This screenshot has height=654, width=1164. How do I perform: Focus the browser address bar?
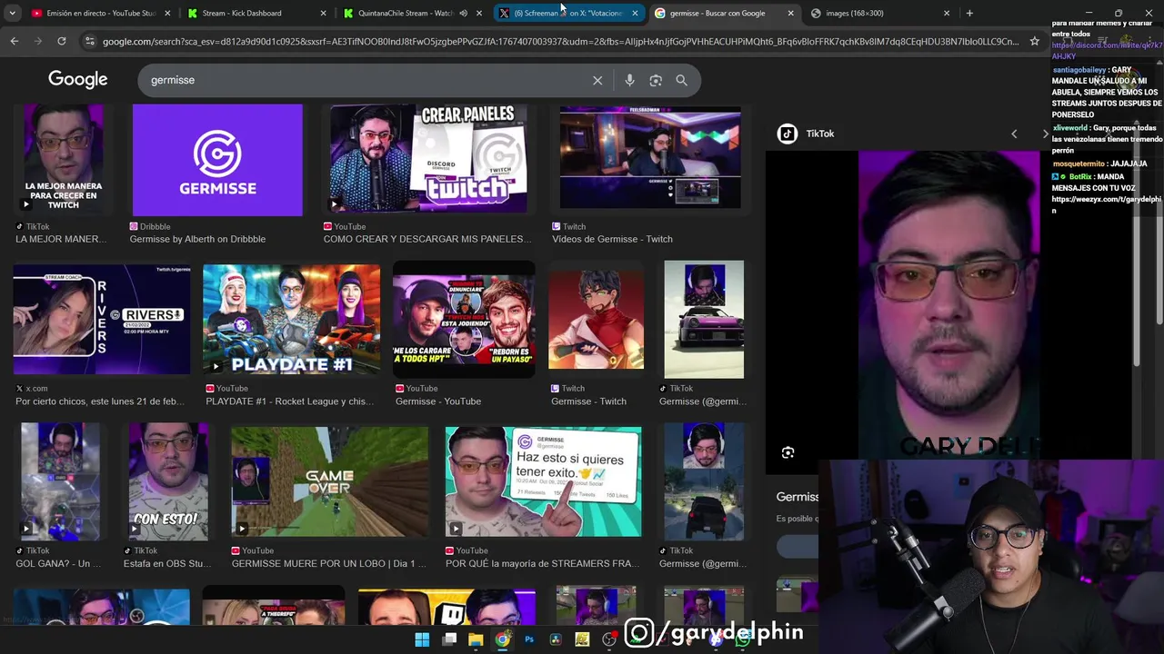coord(559,41)
